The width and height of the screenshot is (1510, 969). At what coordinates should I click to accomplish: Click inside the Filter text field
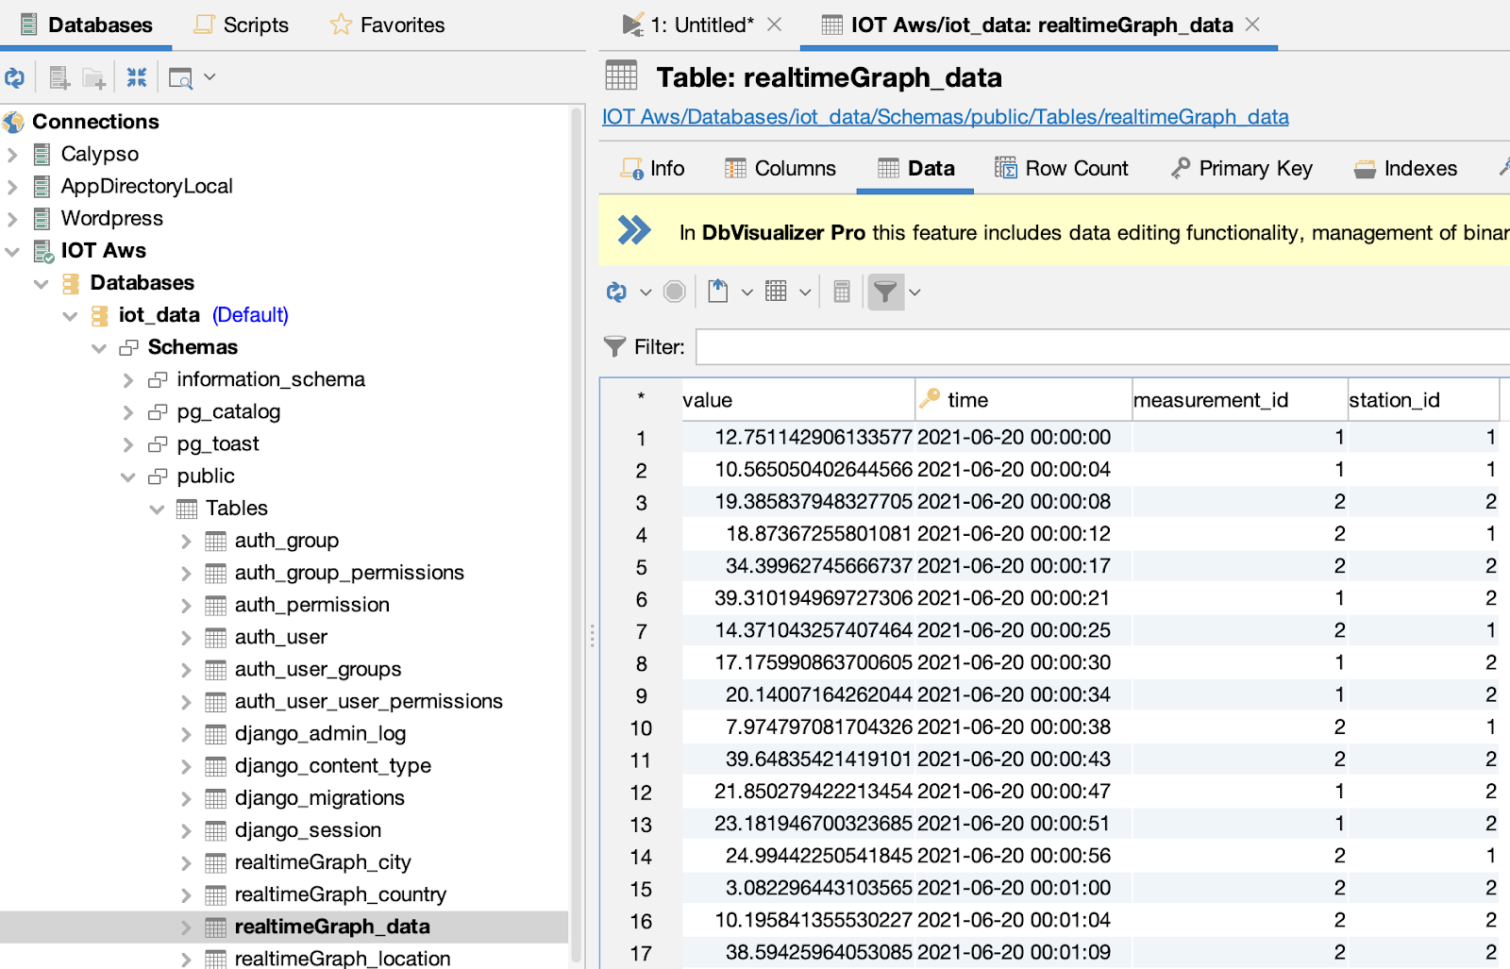[x=1102, y=346]
